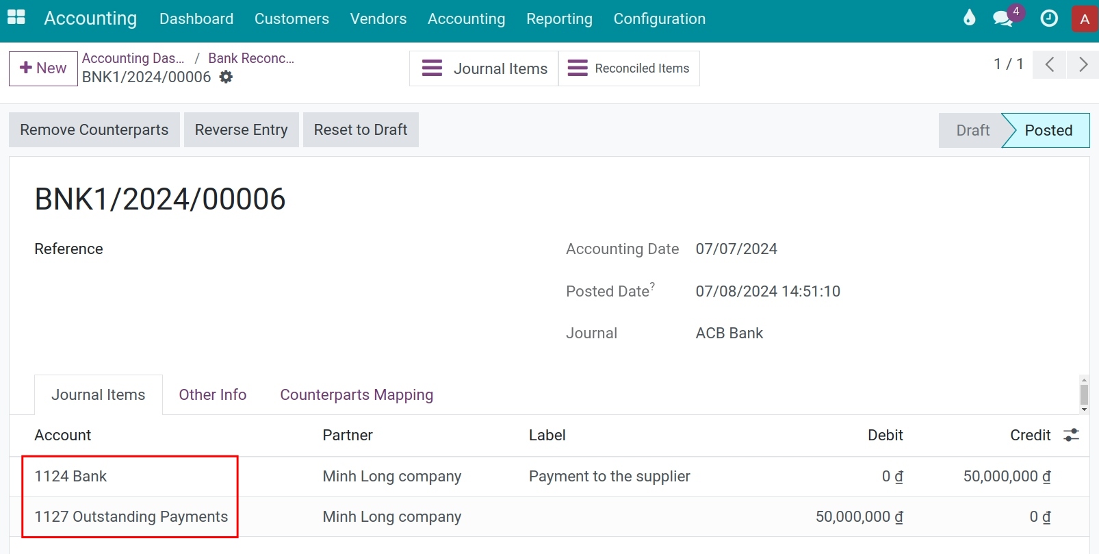Click the Payment to the supplier label
Screen dimensions: 1099x554
[x=609, y=477]
